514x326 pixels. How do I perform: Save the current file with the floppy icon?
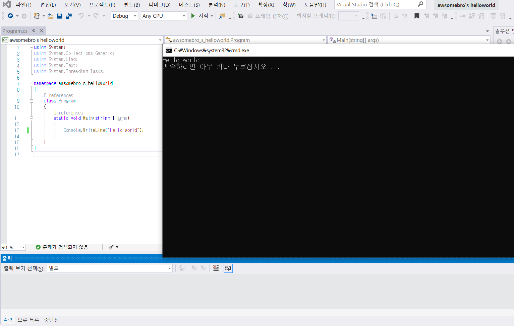[60, 16]
